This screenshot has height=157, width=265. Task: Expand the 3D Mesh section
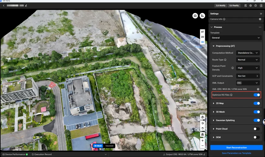(x=213, y=112)
